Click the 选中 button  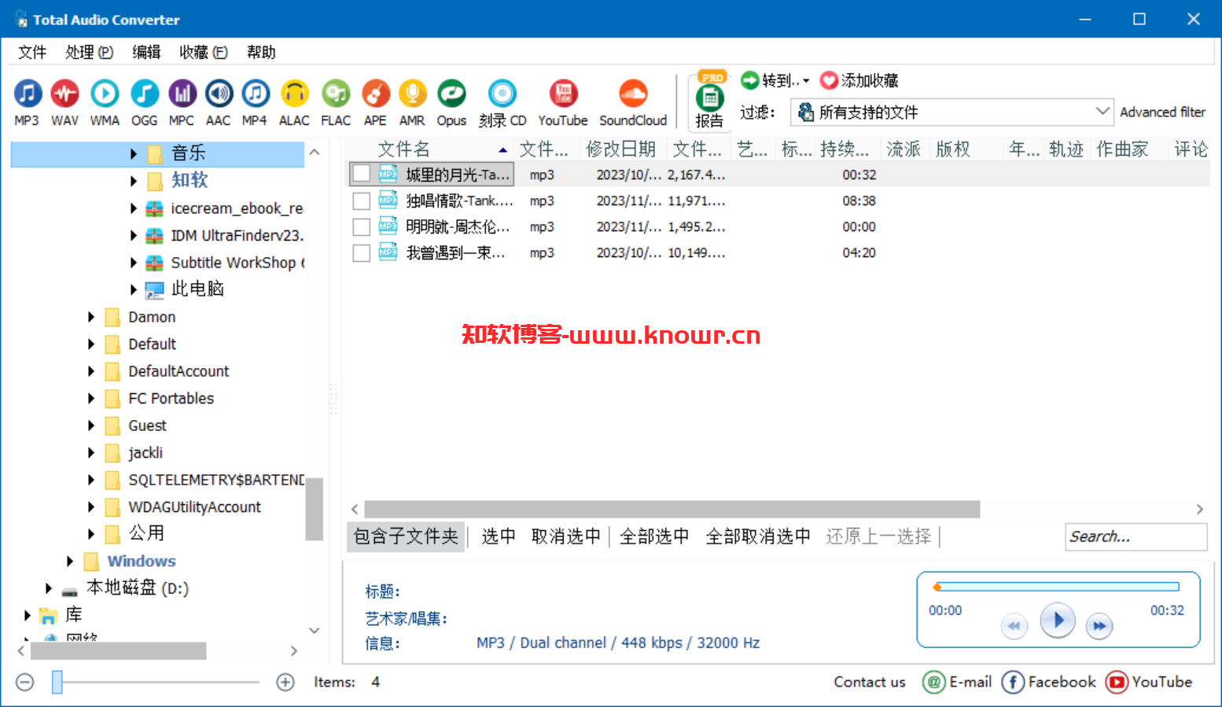[x=499, y=536]
